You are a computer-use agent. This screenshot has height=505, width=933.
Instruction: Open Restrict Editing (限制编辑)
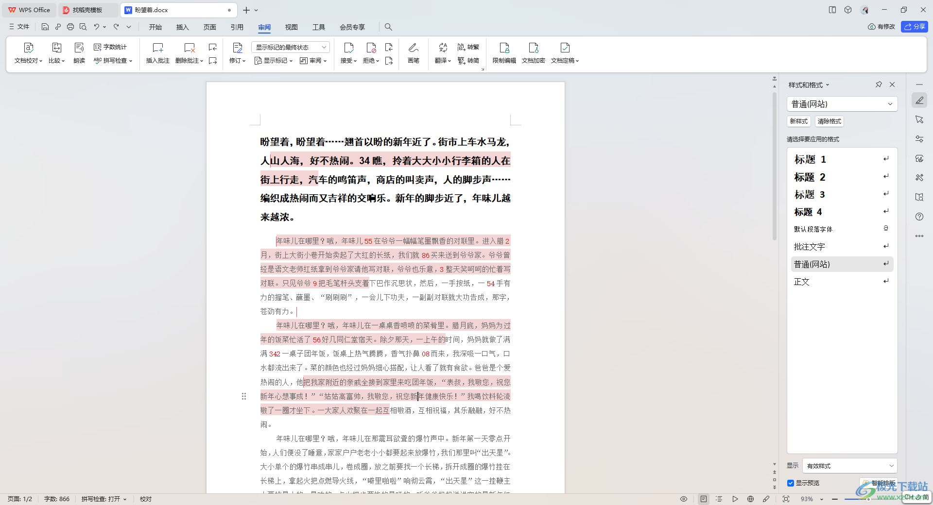tap(504, 53)
